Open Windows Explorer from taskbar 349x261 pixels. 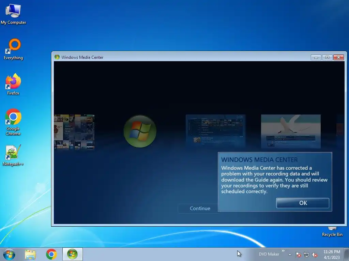(30, 255)
